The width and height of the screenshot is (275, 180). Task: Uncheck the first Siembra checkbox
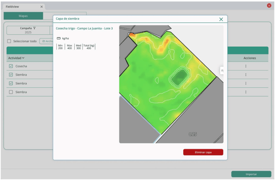coord(11,74)
